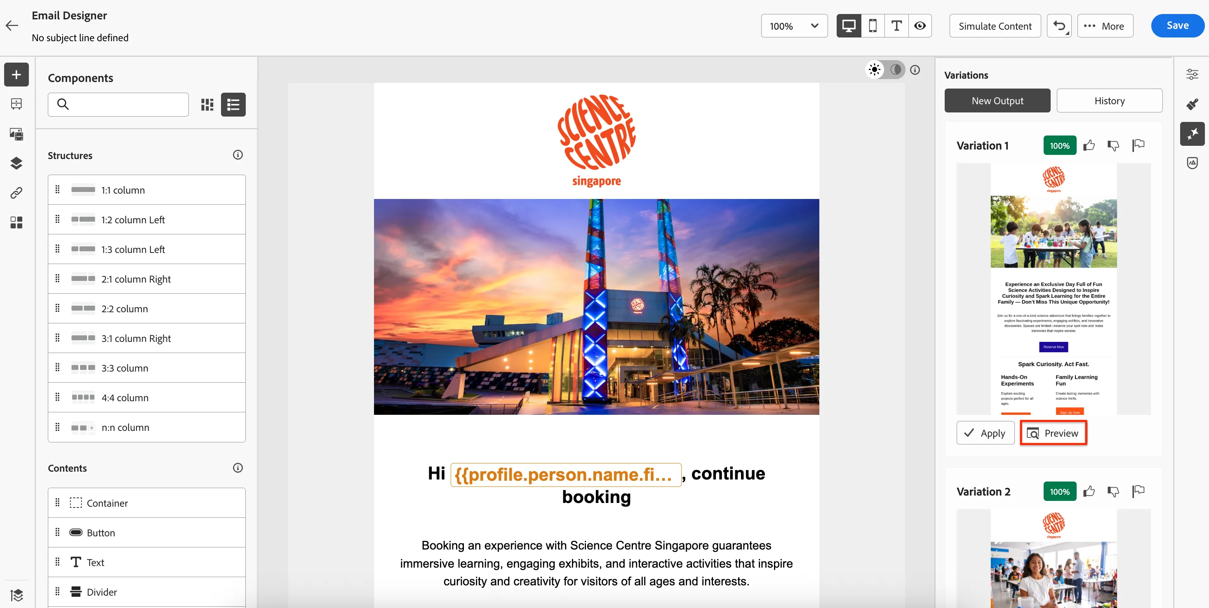Open settings sliders icon in right rail
This screenshot has width=1209, height=608.
click(x=1192, y=75)
